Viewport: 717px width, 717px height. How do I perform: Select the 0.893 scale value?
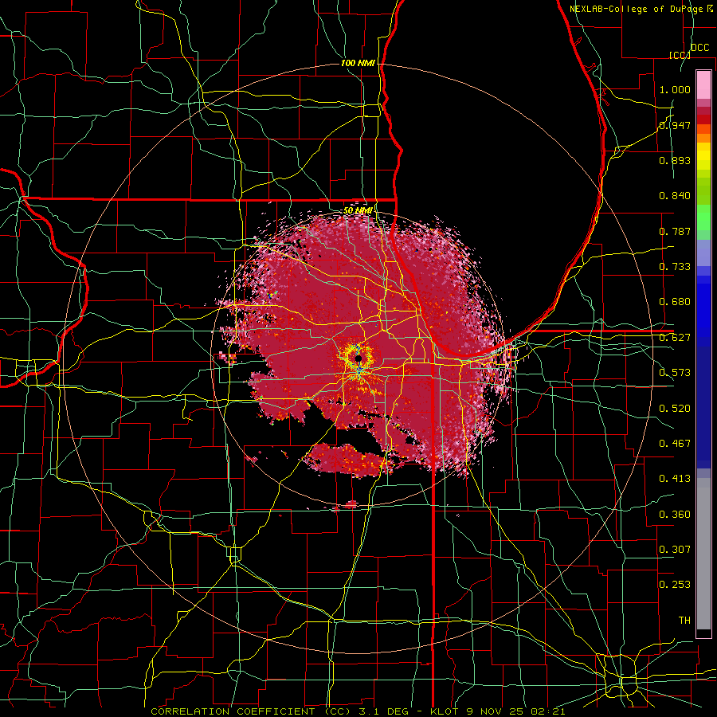tap(675, 160)
